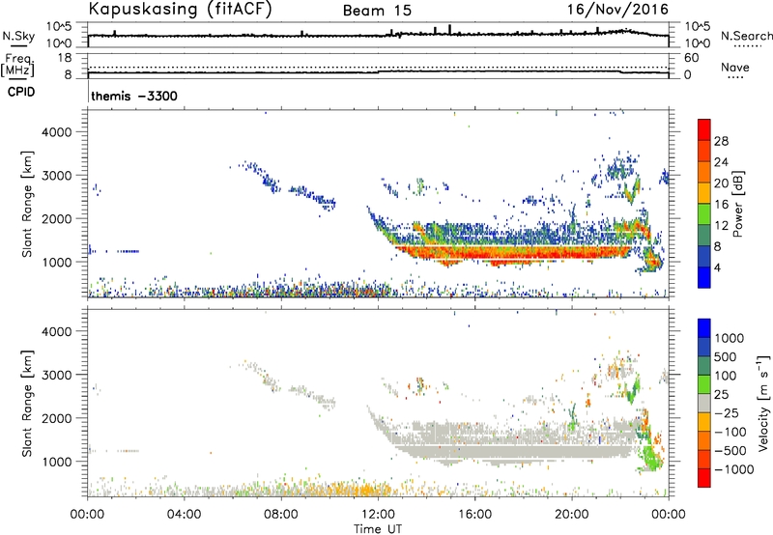Click the strong red backscatter band in power panel

coord(513,253)
